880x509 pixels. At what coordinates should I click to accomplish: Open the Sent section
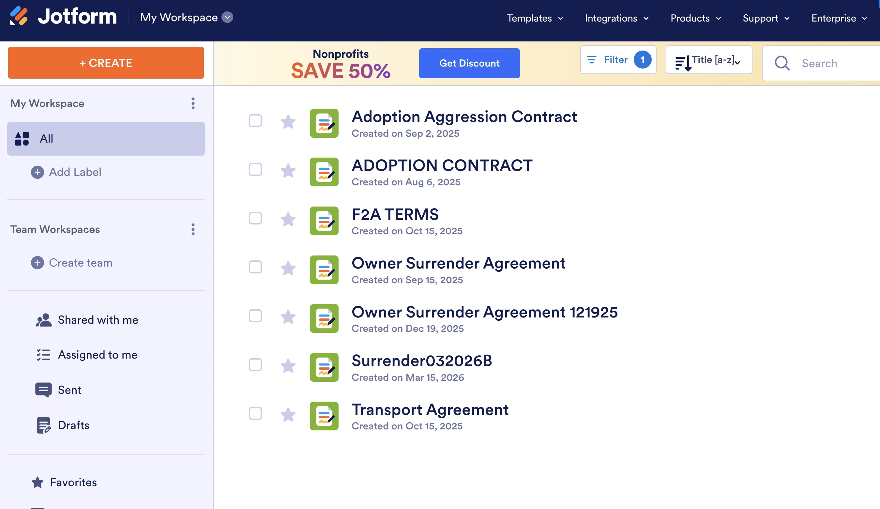tap(69, 390)
